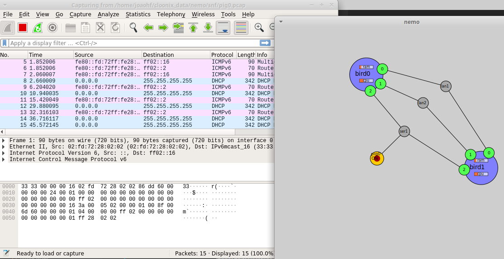Image resolution: width=504 pixels, height=259 pixels.
Task: Zoom in the main window text
Action: tap(259, 28)
